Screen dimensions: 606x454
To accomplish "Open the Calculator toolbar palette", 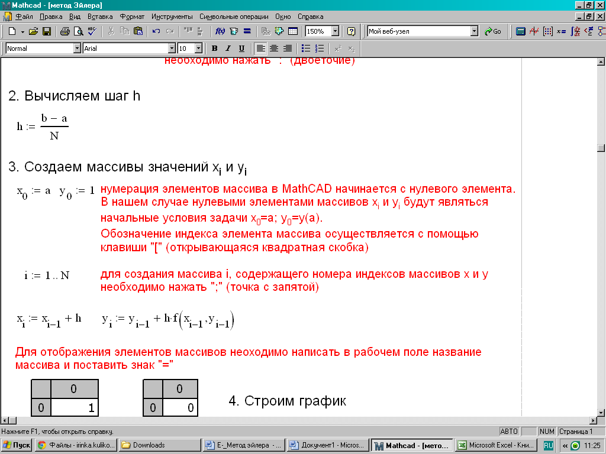I will (521, 31).
